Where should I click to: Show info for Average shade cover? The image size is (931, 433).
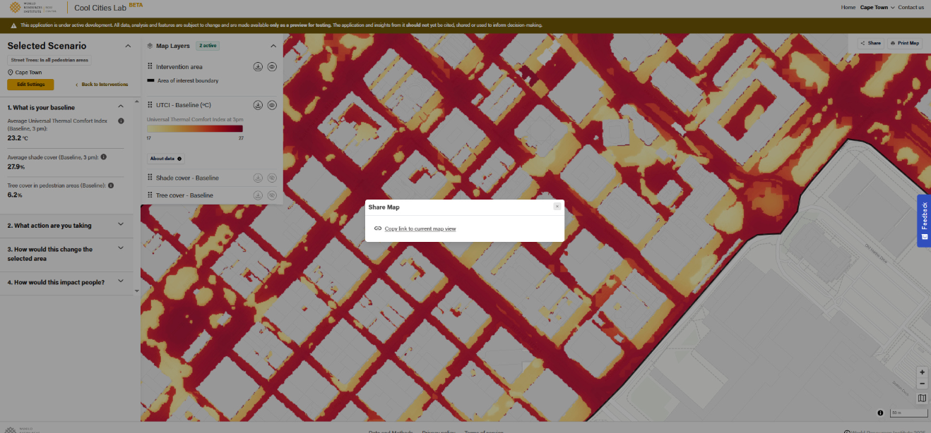tap(105, 157)
